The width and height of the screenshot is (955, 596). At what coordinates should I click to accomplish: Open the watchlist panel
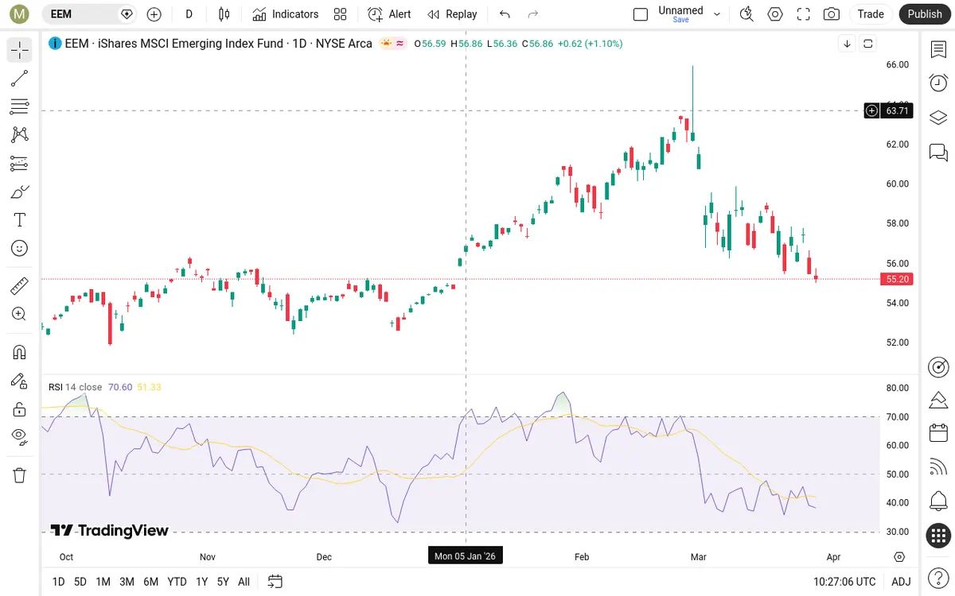point(938,49)
